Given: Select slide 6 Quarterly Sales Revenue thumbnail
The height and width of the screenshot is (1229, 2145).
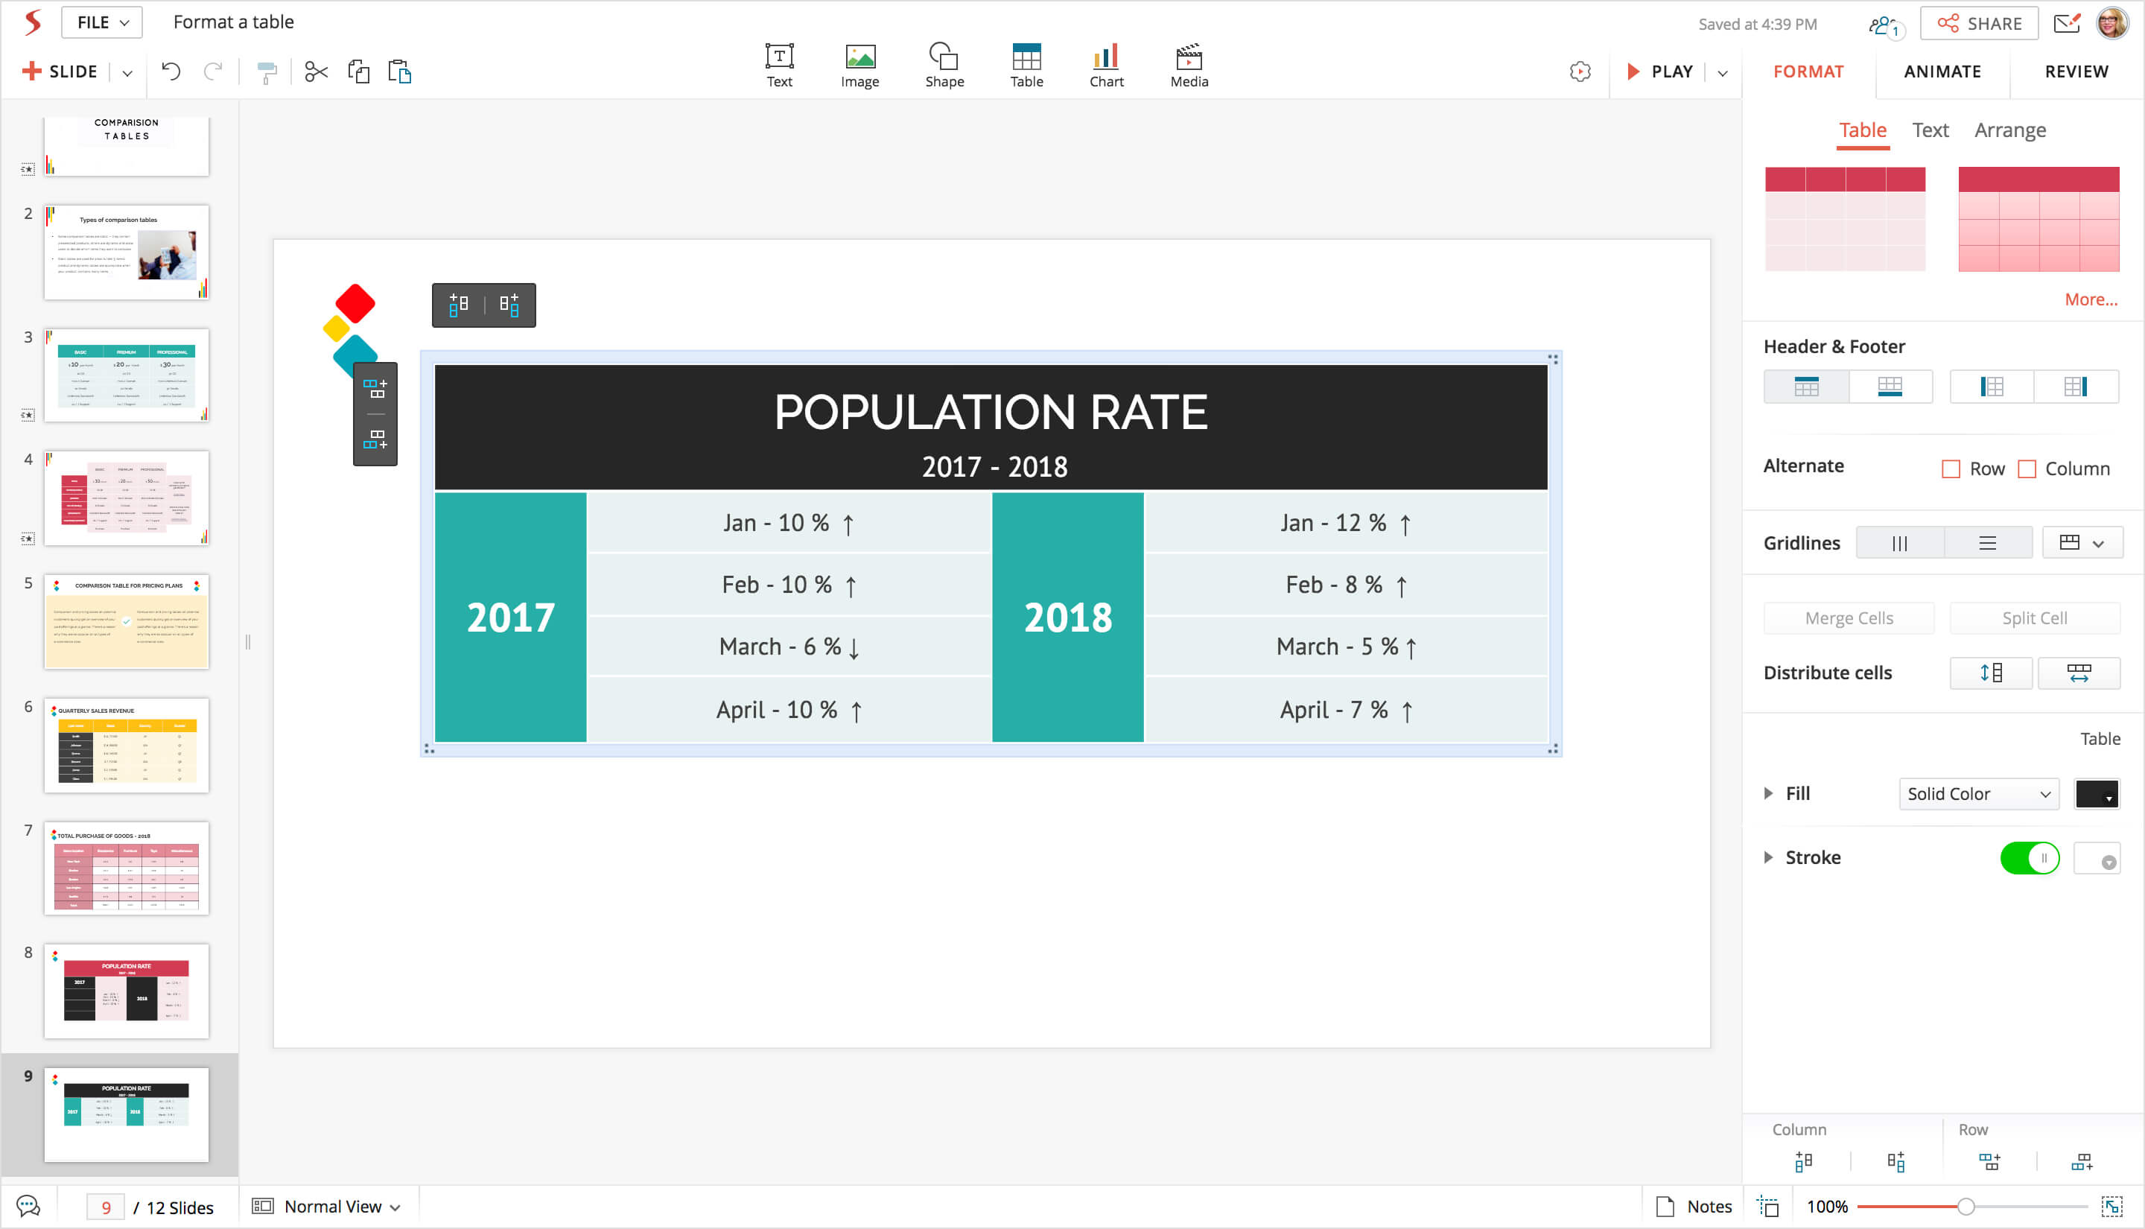Looking at the screenshot, I should (127, 745).
